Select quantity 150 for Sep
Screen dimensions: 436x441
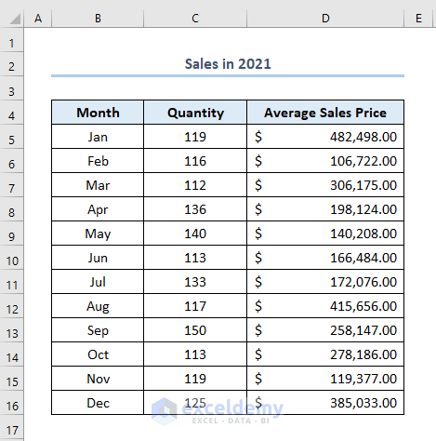pos(195,330)
